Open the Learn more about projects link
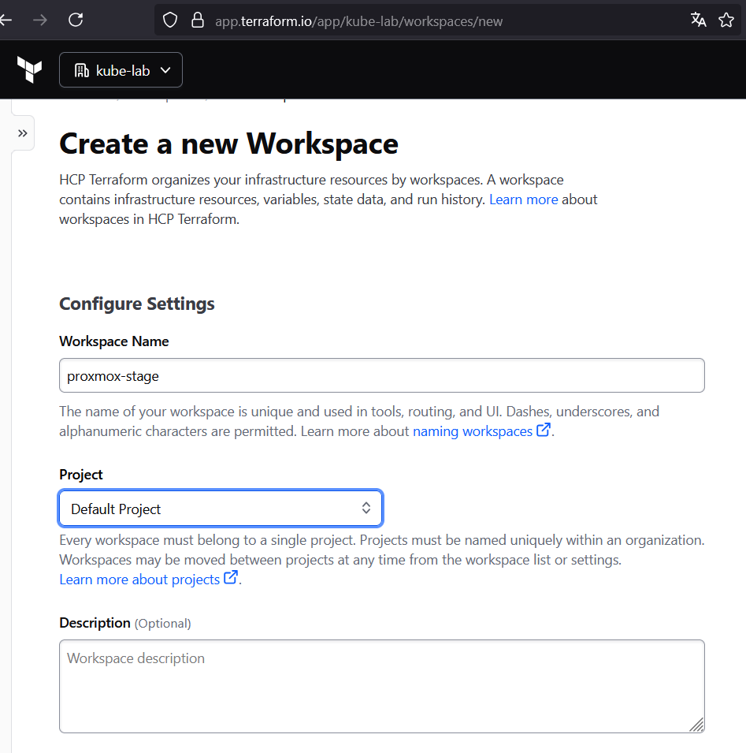This screenshot has width=746, height=753. (139, 580)
